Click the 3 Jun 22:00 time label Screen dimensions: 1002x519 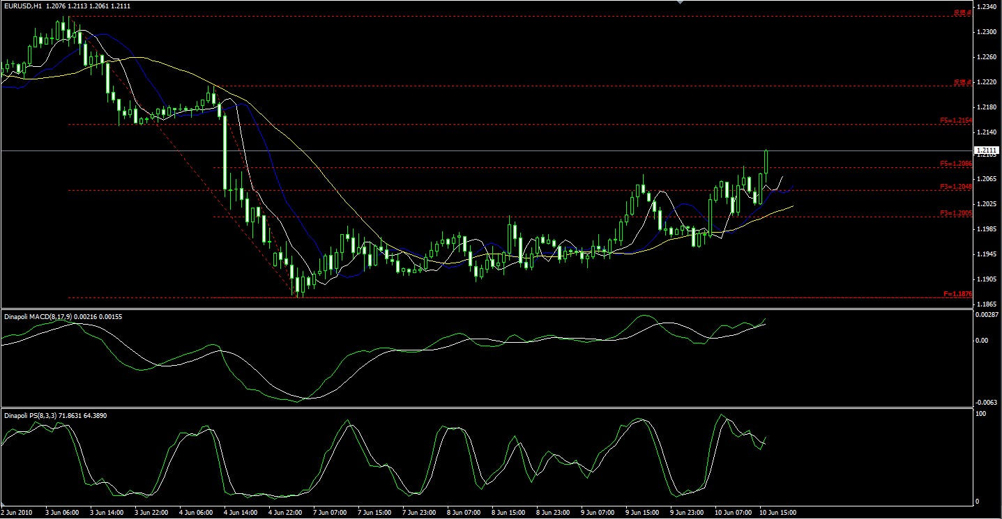tap(151, 512)
